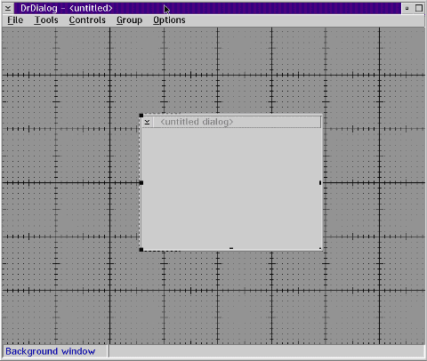Select the dialog's left-edge middle sizing handle
Image resolution: width=427 pixels, height=361 pixels.
pyautogui.click(x=141, y=182)
